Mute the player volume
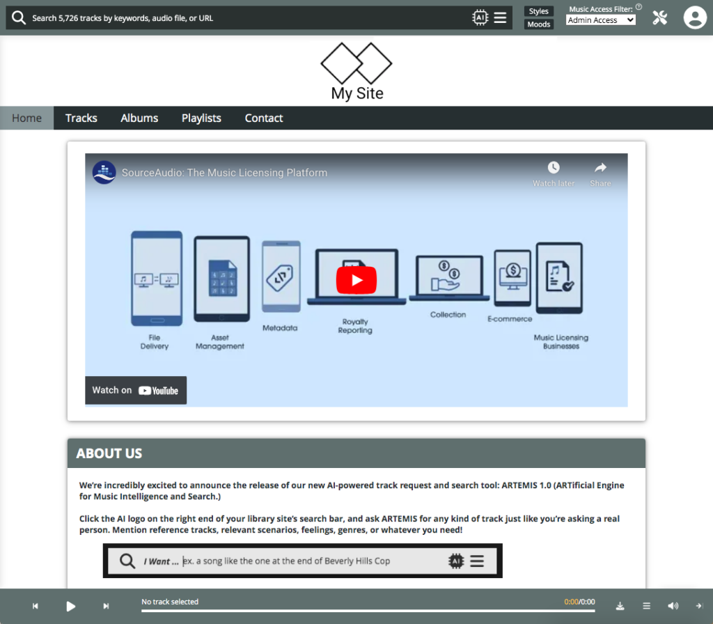Screen dimensions: 713x624 [x=673, y=606]
